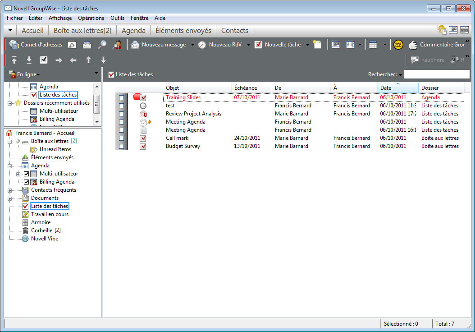Expand the Documents folder tree node
The width and height of the screenshot is (475, 332).
coord(10,198)
